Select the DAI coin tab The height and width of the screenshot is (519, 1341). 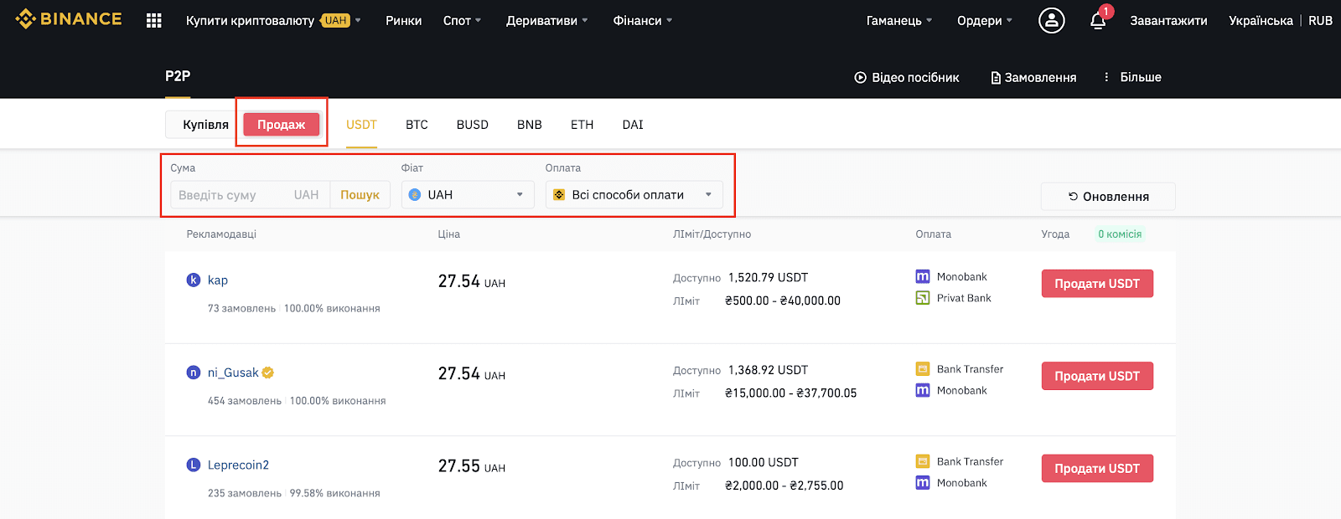633,125
